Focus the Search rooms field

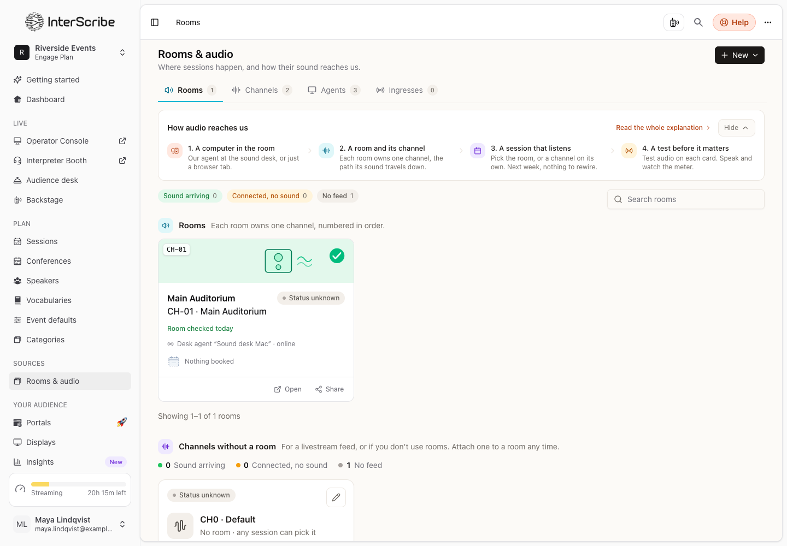(685, 199)
